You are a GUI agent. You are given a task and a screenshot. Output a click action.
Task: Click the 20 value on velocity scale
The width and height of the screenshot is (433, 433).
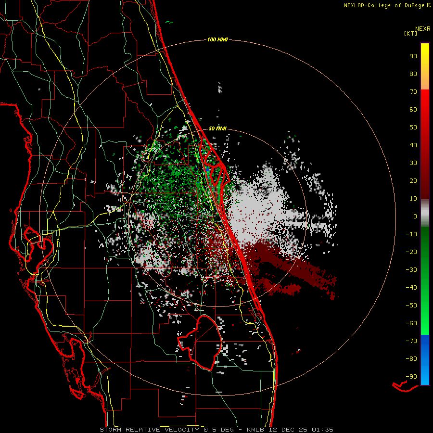click(413, 180)
